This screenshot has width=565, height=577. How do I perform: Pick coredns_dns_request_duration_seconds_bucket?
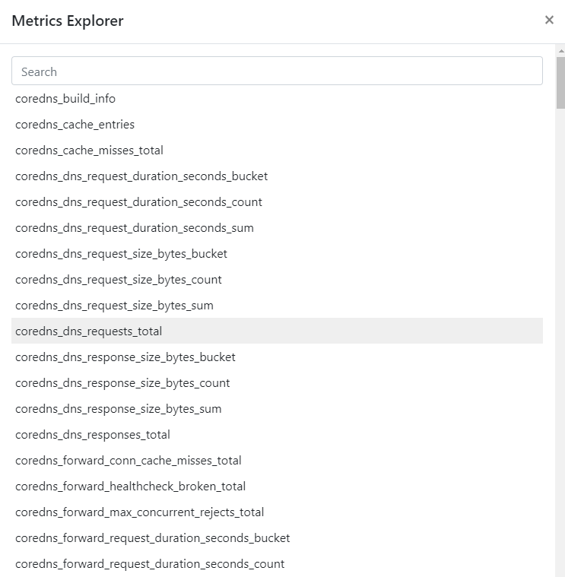point(277,176)
